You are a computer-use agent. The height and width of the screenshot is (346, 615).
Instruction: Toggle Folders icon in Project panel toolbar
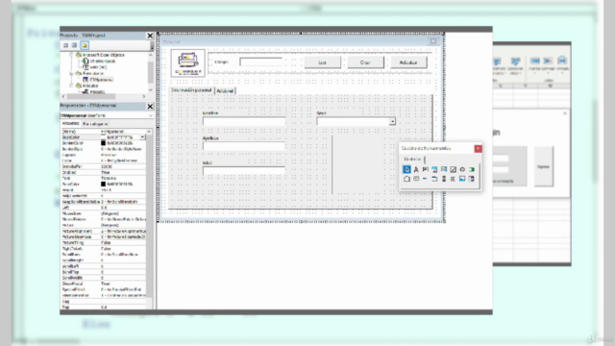[85, 45]
